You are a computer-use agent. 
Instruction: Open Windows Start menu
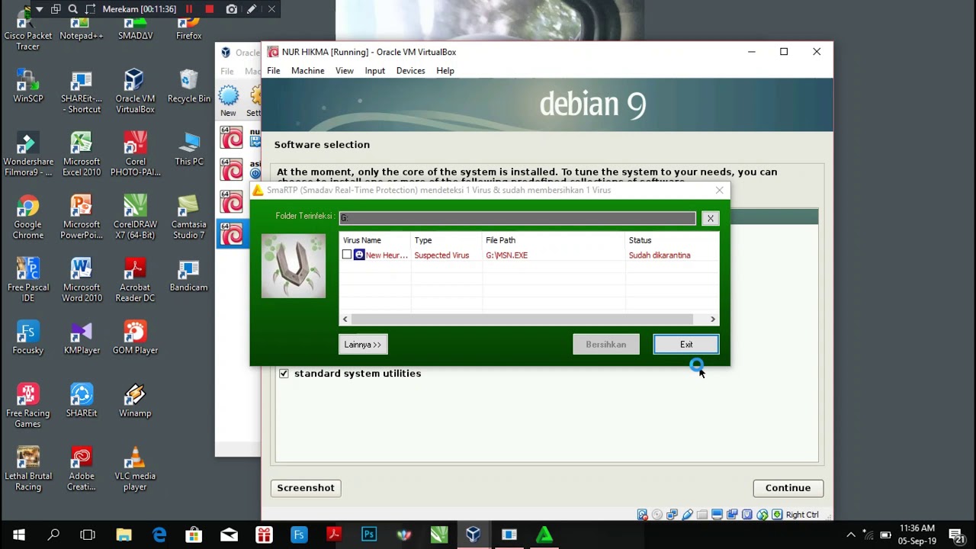point(18,535)
